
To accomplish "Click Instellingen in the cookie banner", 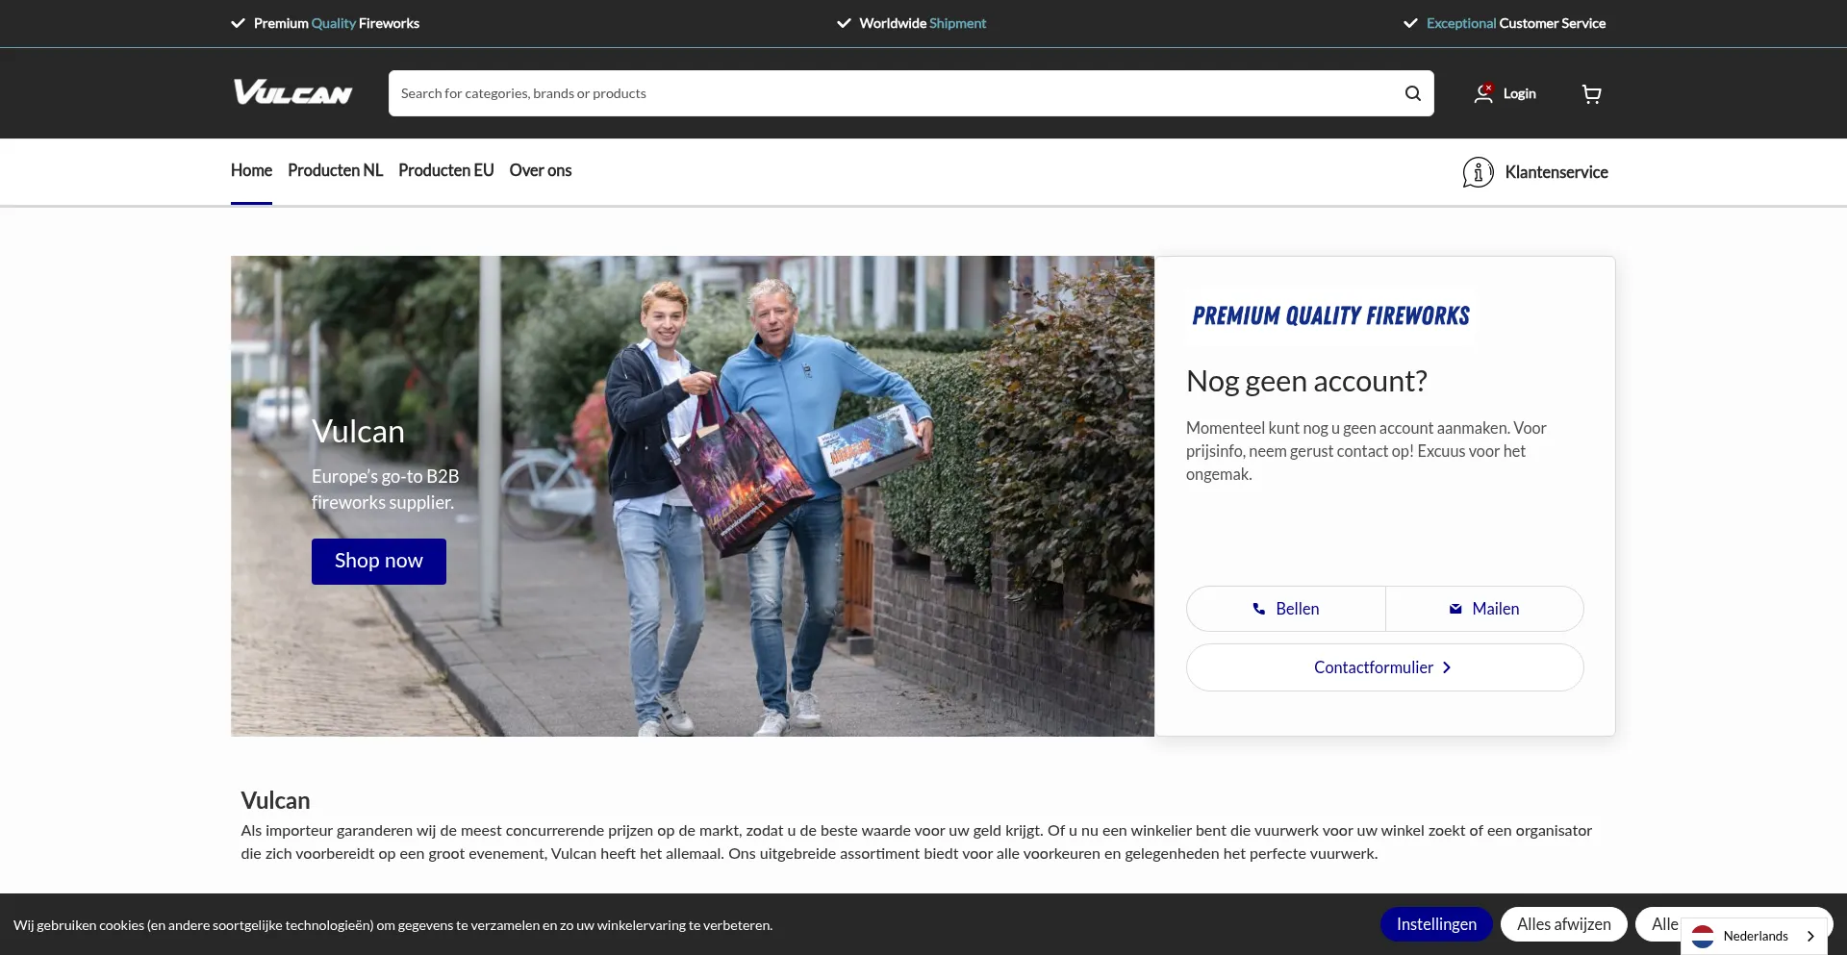I will 1435,924.
